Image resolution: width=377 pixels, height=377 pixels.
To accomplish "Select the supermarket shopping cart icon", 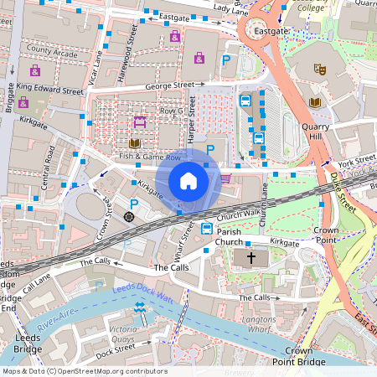I will click(x=226, y=178).
